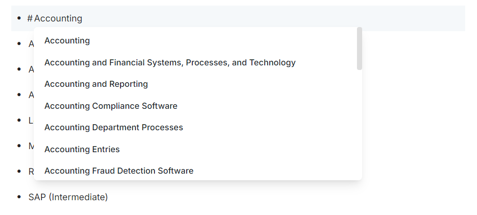Viewport: 477px width, 215px height.
Task: Click the # symbol before Accounting
Action: pyautogui.click(x=30, y=18)
